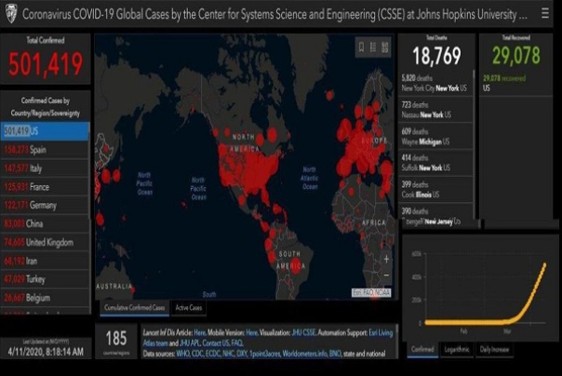
Task: Zoom out on the map with minus
Action: coord(386,274)
